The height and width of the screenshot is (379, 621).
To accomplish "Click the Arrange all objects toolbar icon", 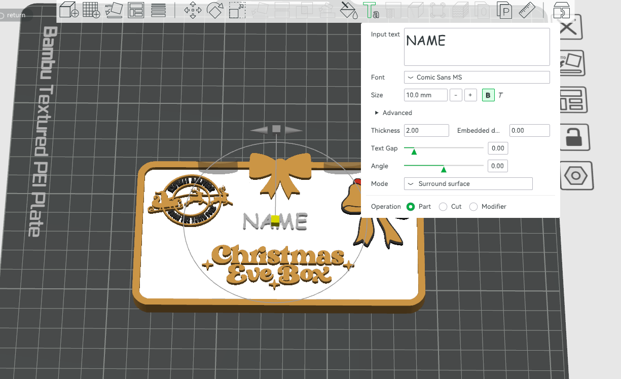I will [x=136, y=10].
